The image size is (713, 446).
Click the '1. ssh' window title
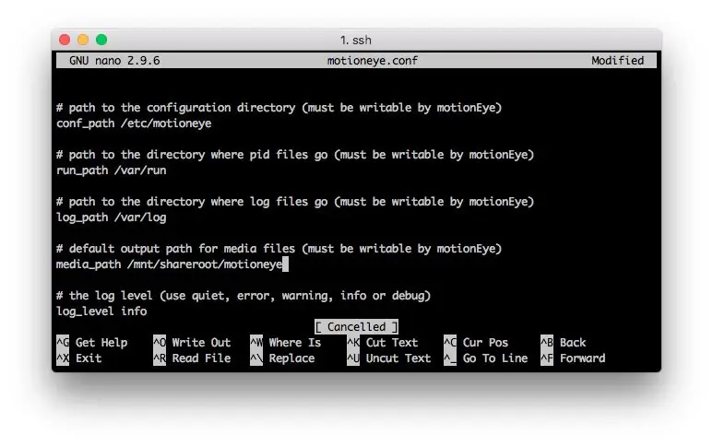[356, 41]
